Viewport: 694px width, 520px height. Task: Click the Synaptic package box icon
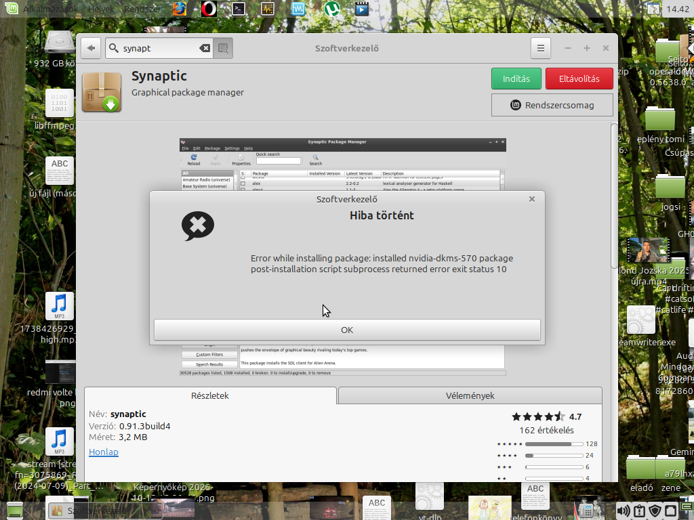coord(102,92)
